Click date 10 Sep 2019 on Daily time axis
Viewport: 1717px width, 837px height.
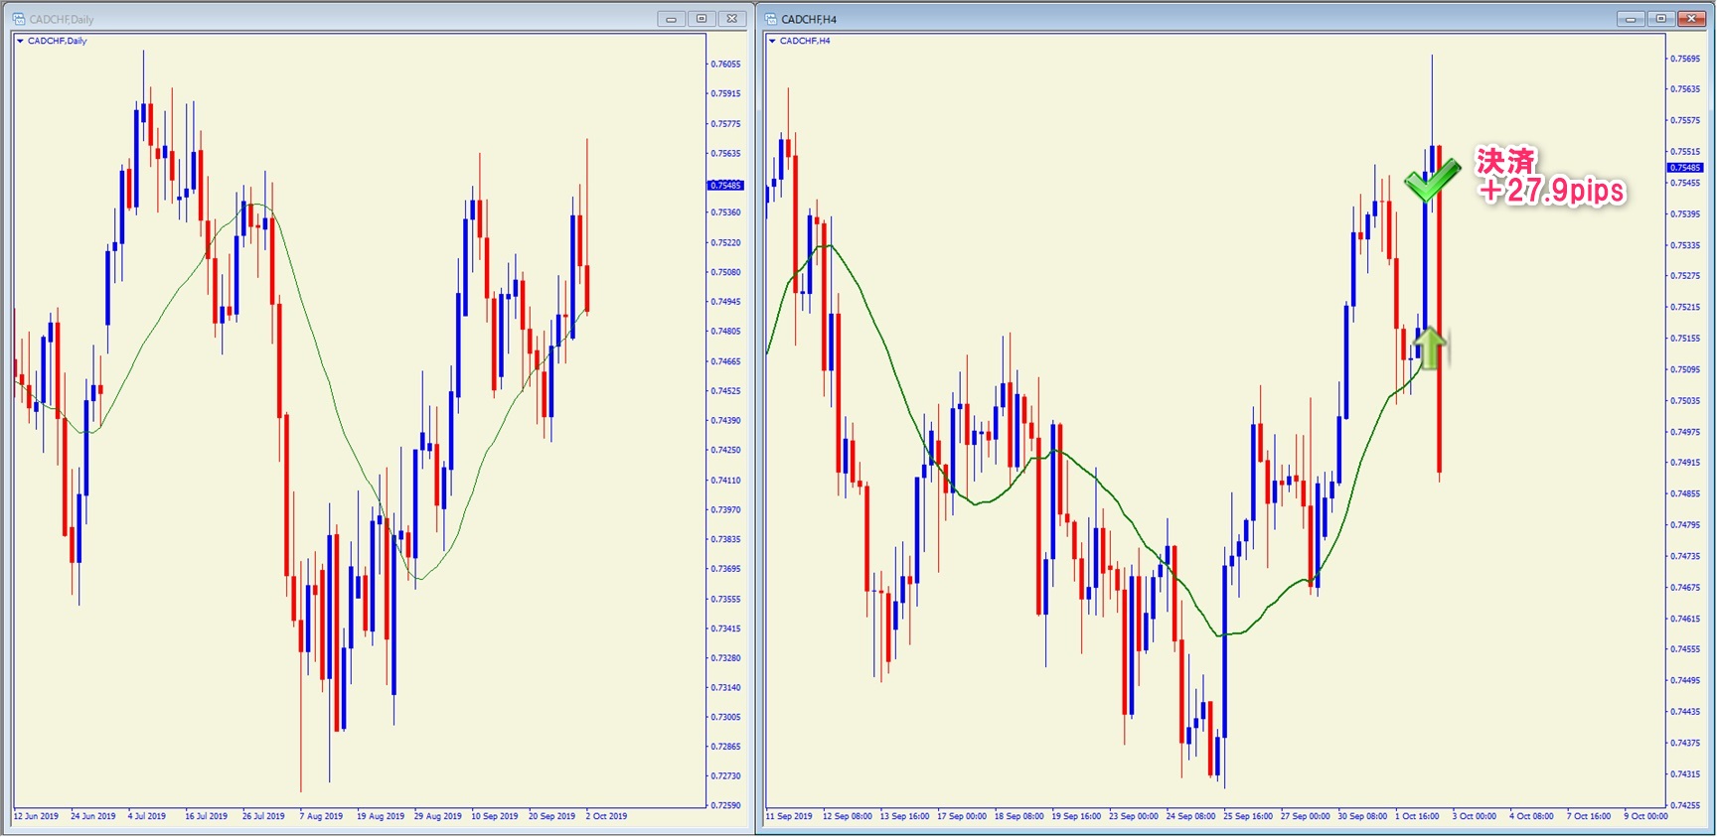tap(495, 816)
